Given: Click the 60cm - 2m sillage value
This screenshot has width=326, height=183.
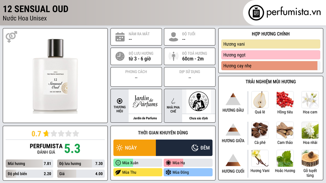Looking at the screenshot, I should pyautogui.click(x=193, y=59).
